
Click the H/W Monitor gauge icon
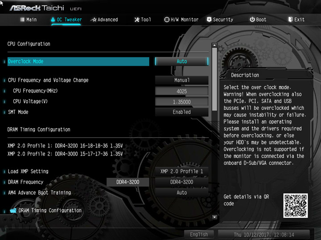pyautogui.click(x=167, y=20)
